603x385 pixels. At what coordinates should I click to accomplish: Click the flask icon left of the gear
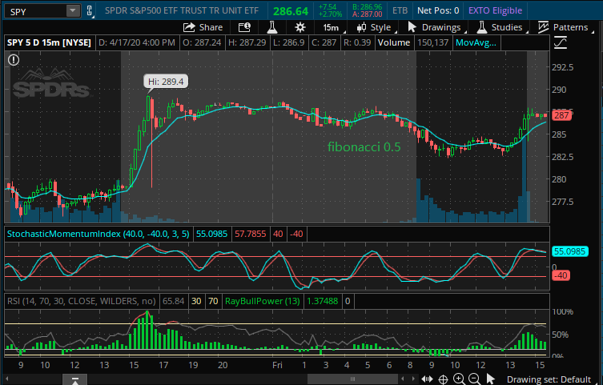tap(272, 27)
